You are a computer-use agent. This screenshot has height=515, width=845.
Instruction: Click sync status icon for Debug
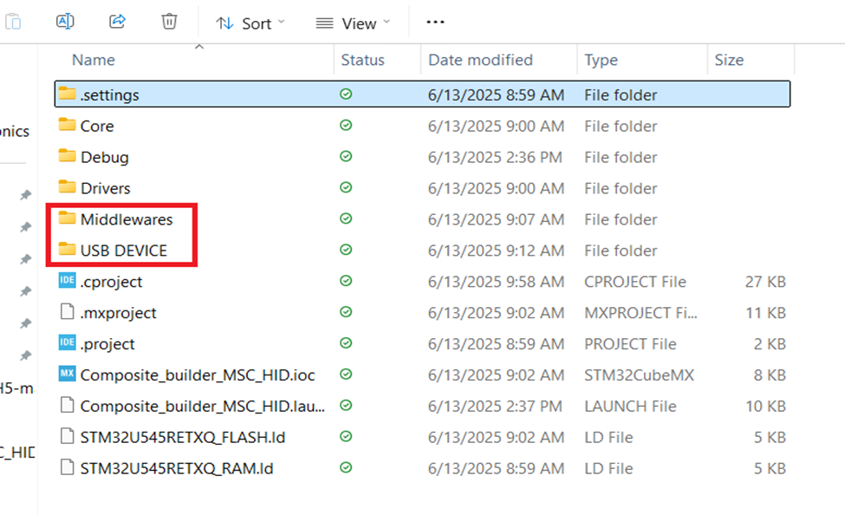(346, 156)
